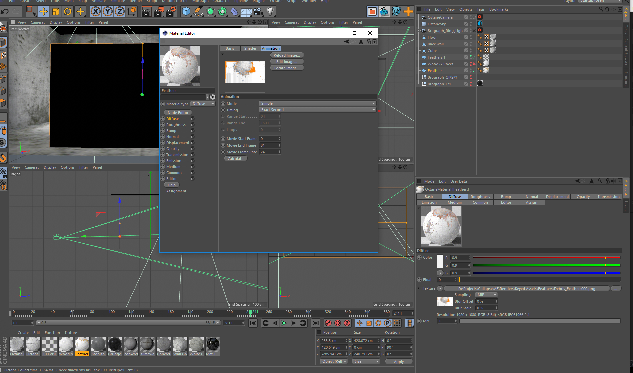Screen dimensions: 633x373
Task: Click the material picker arrow icon in Material Editor
Action: 213,97
